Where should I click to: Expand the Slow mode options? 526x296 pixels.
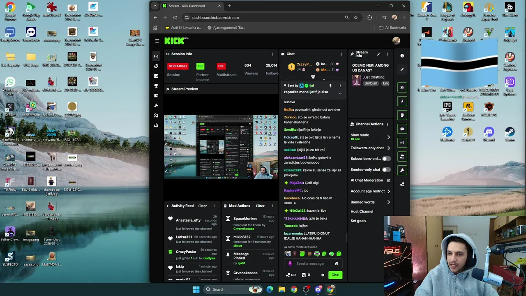point(388,137)
